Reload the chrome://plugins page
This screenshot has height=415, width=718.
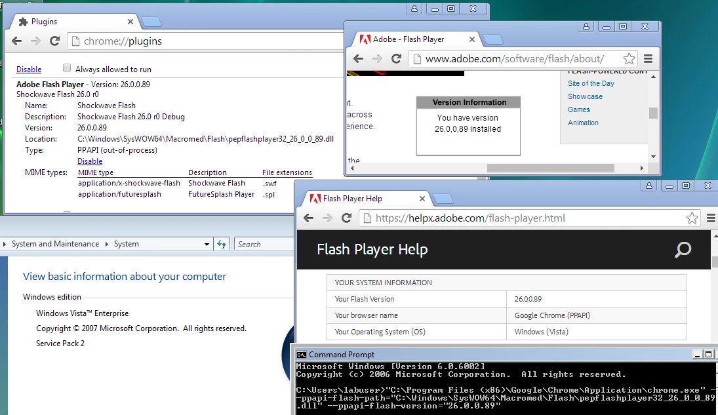[54, 41]
